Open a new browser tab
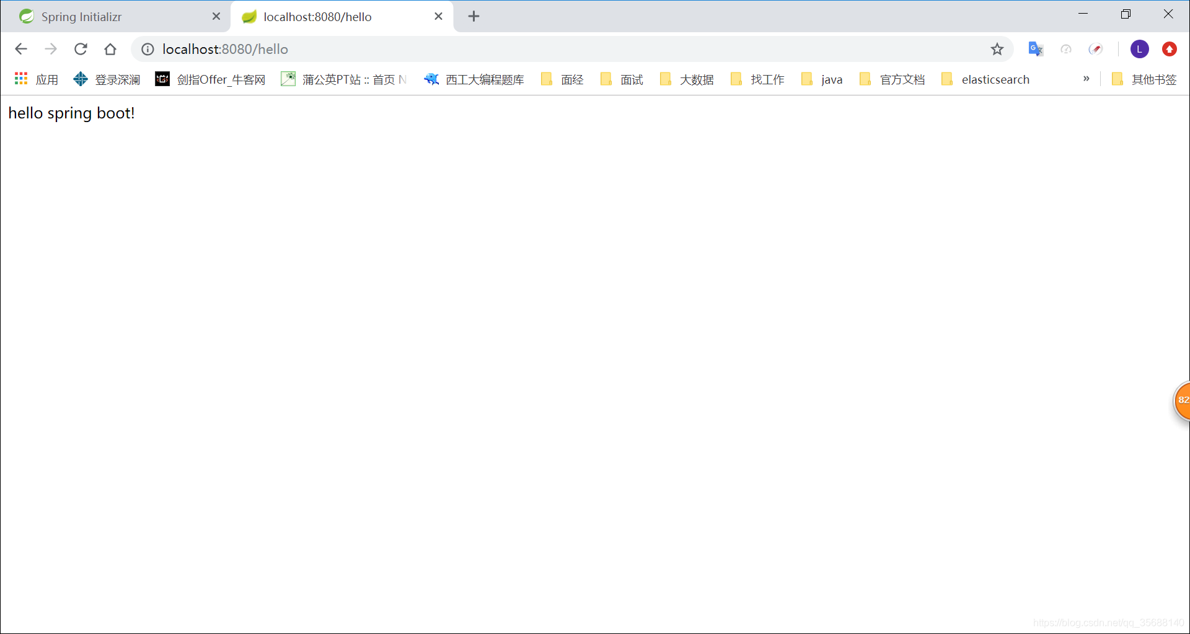 tap(474, 17)
